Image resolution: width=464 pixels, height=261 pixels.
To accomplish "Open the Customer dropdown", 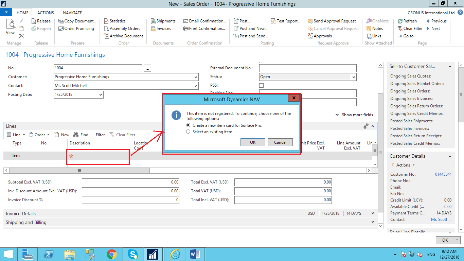I will point(195,77).
